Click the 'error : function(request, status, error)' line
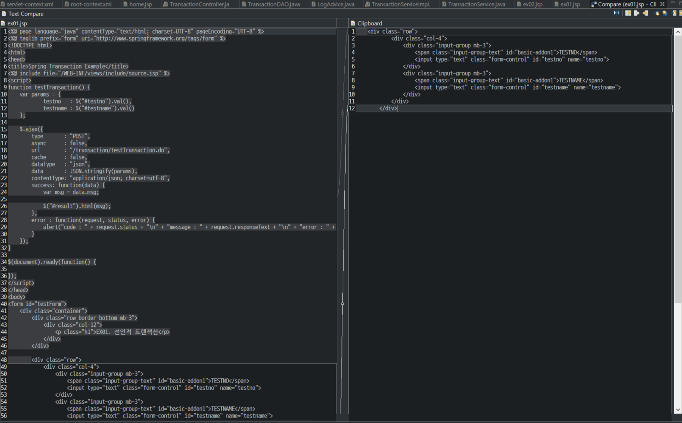This screenshot has height=423, width=682. coord(93,220)
